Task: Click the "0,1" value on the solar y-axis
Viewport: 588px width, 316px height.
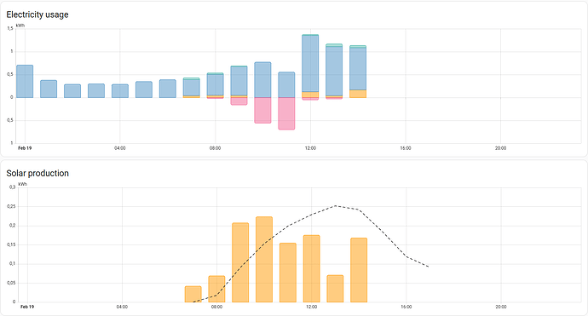Action: pyautogui.click(x=12, y=264)
